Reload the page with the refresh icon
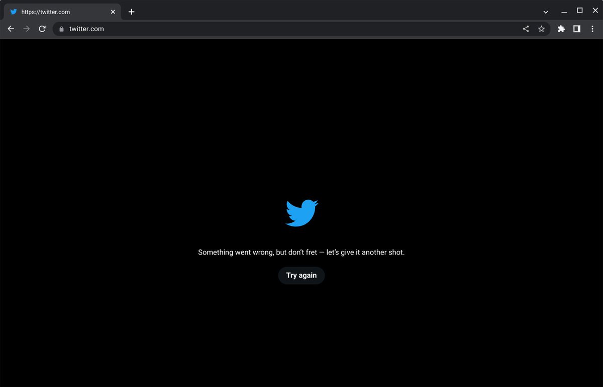Viewport: 603px width, 387px height. 42,29
